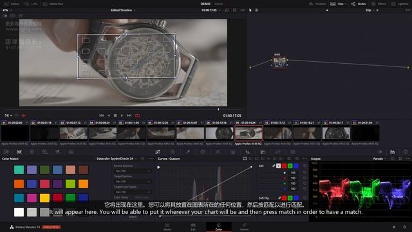Open Color Match three-dot options

pos(150,159)
